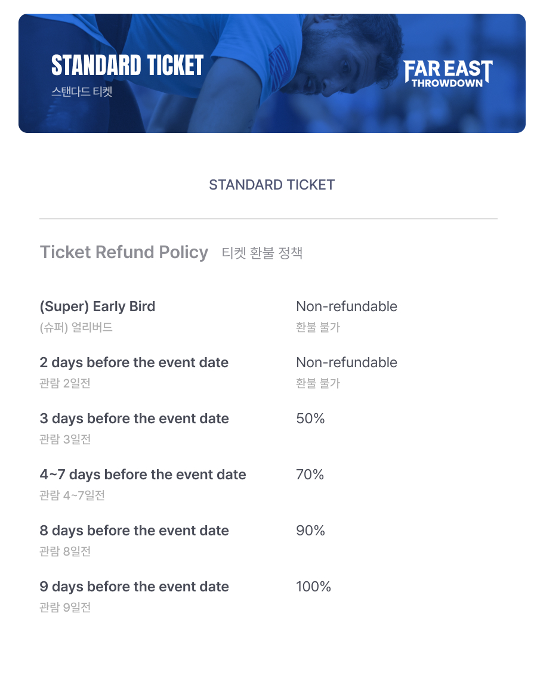Screen dimensions: 537x679
Task: Select the centered STANDARD TICKET heading
Action: pyautogui.click(x=271, y=185)
